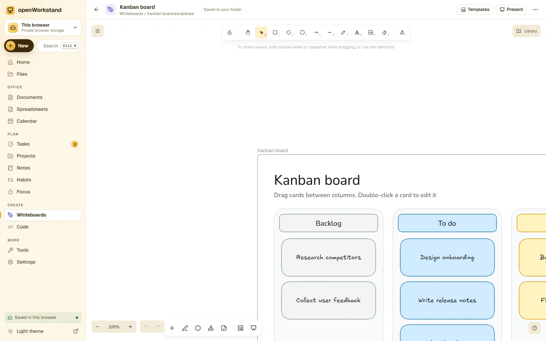This screenshot has height=341, width=546.
Task: Open Tasks in the sidebar
Action: [43, 144]
